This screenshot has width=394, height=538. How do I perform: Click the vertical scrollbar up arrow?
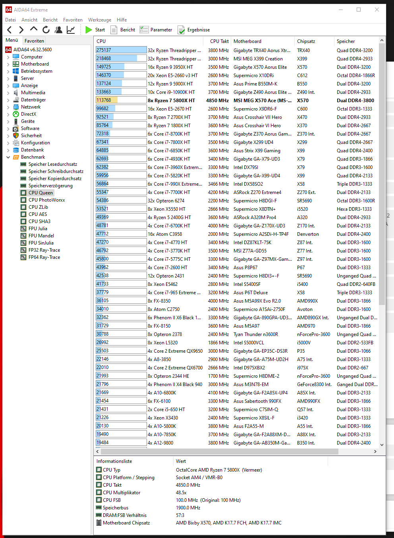pyautogui.click(x=382, y=41)
